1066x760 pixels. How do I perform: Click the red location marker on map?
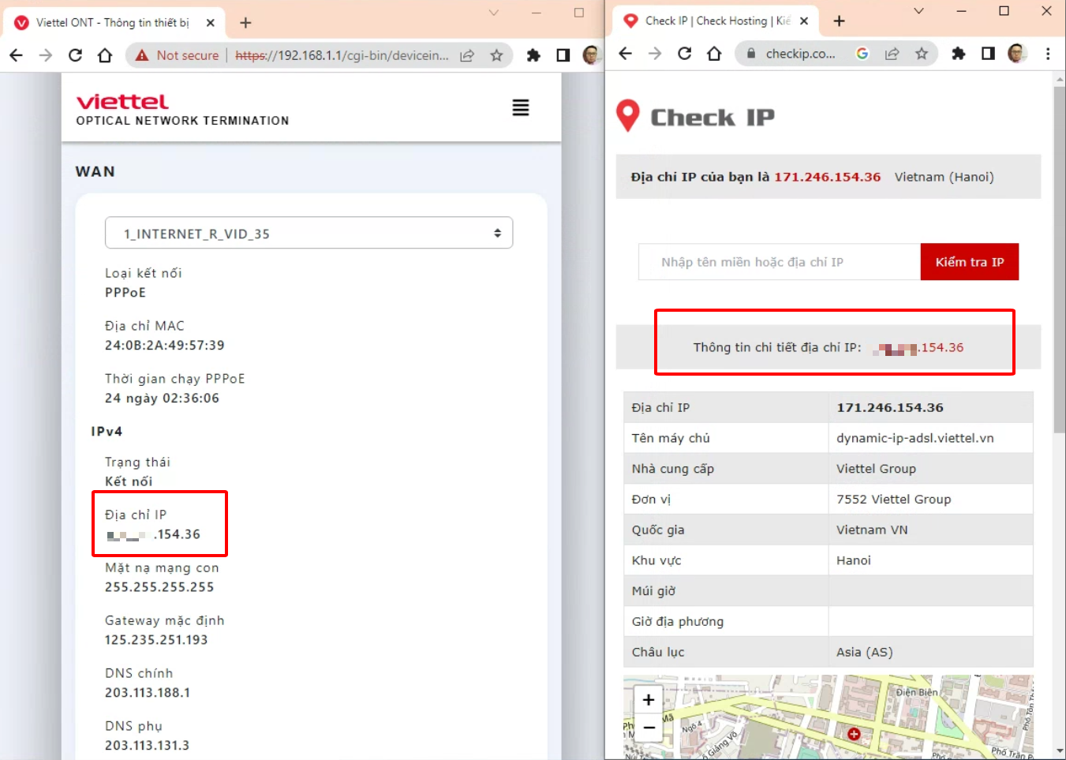853,734
